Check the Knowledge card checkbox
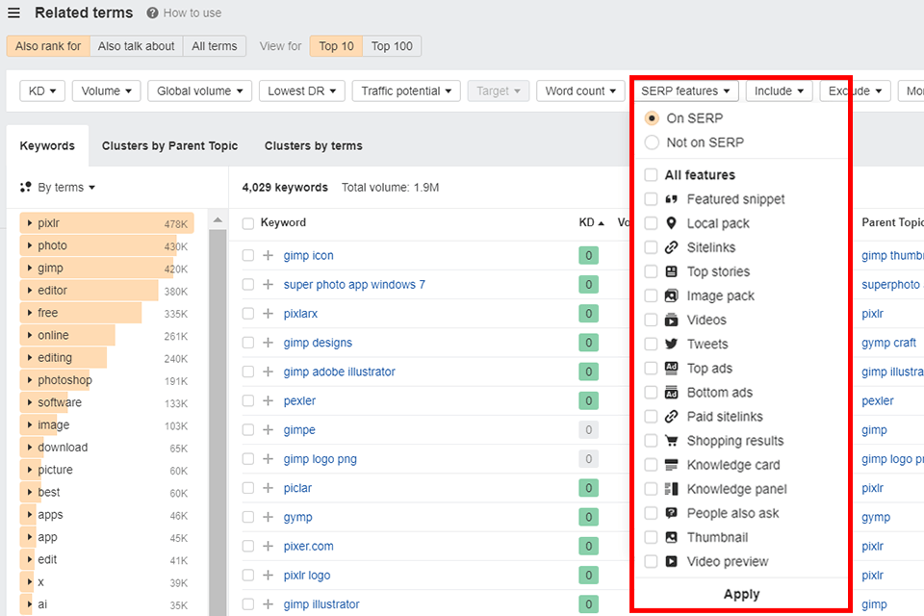 651,465
